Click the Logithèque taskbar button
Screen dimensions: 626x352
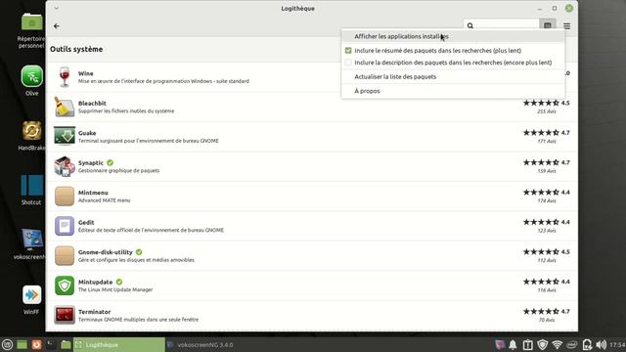[118, 345]
